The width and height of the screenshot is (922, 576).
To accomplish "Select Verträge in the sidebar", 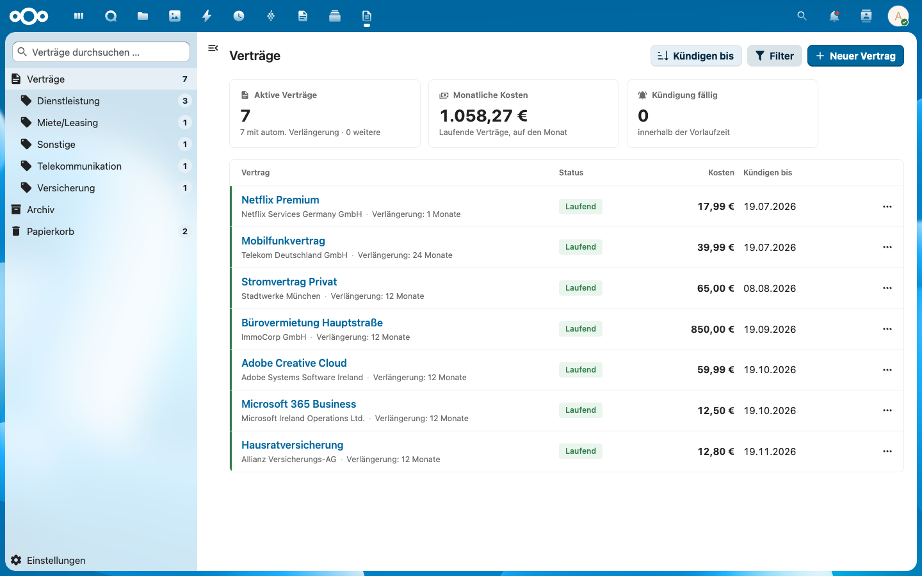I will (x=101, y=79).
